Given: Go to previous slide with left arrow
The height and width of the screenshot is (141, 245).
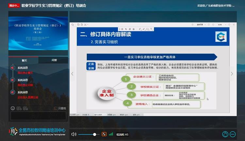Looking at the screenshot, I should click(73, 74).
